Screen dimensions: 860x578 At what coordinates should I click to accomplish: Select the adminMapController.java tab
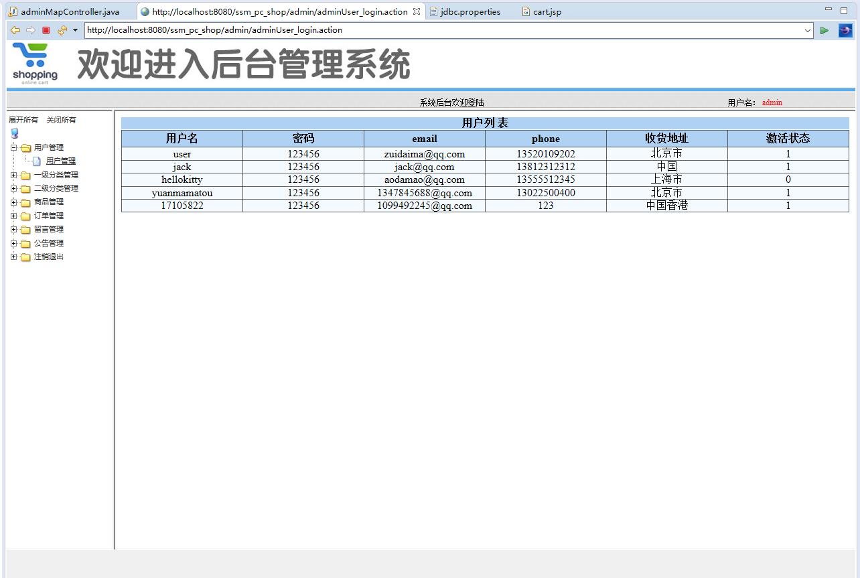[67, 11]
